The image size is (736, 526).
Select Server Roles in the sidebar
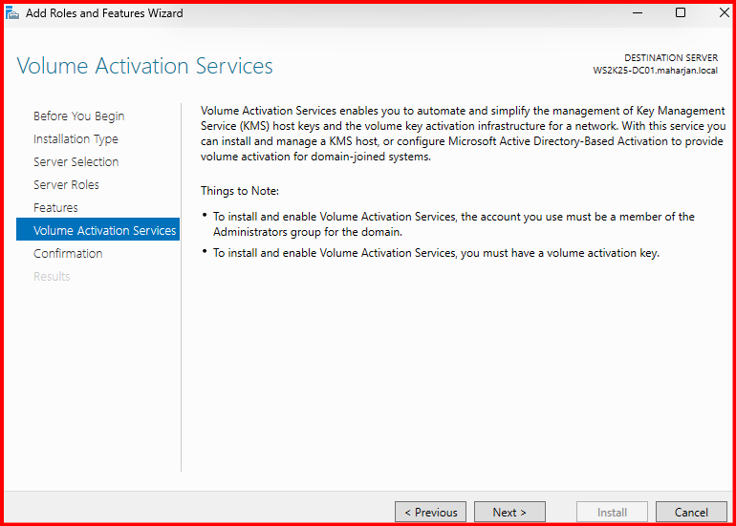(x=66, y=185)
